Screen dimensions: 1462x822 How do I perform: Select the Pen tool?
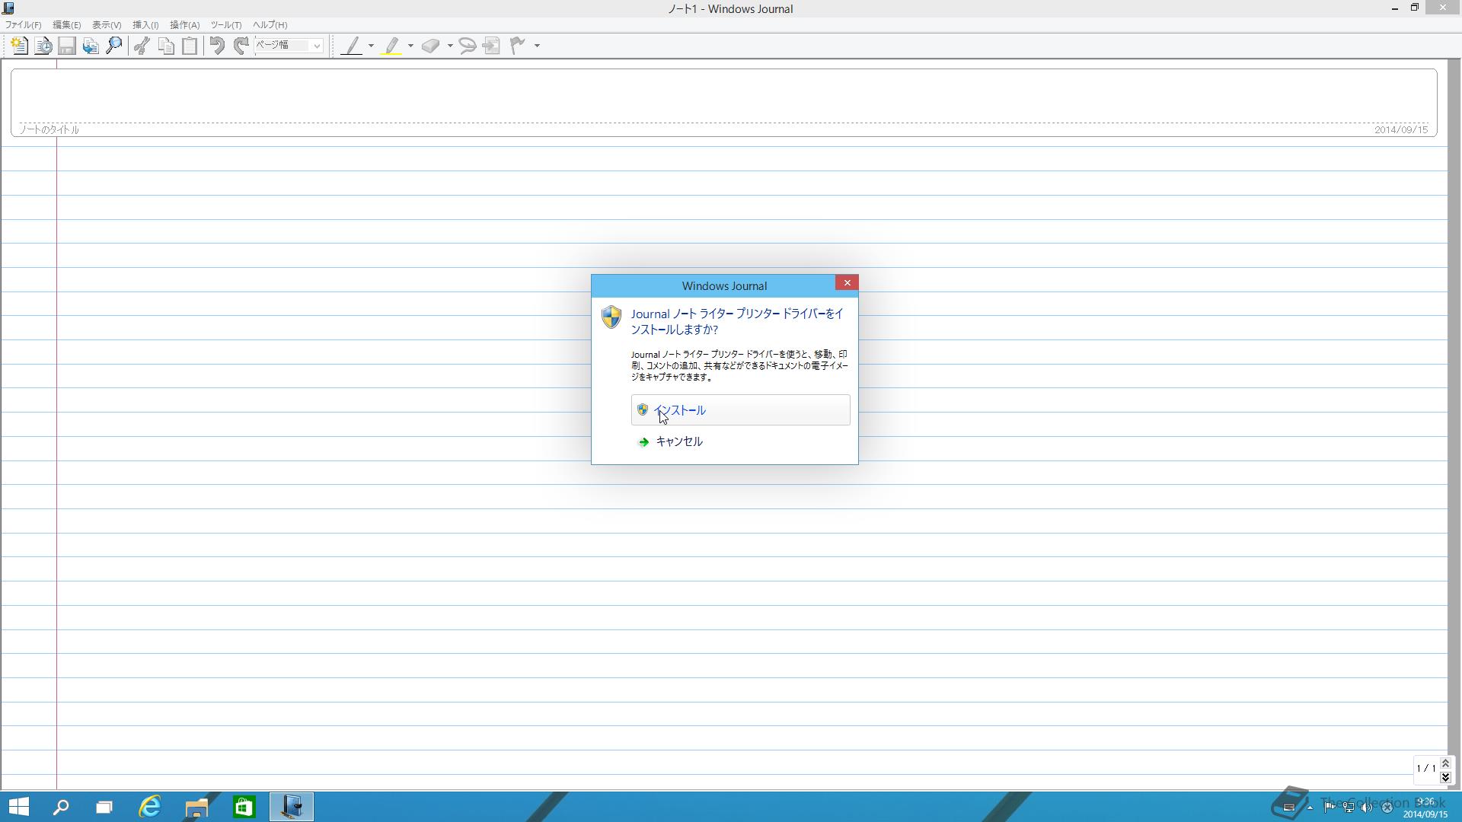(x=351, y=46)
